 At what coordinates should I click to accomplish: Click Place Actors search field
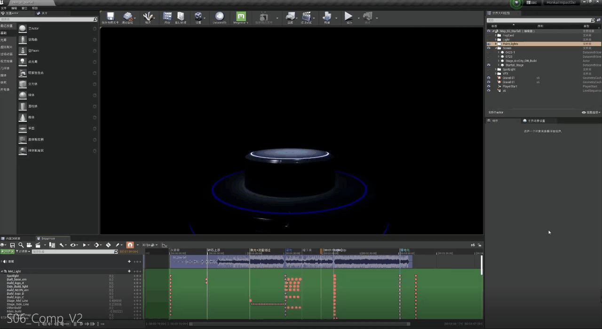[x=48, y=19]
